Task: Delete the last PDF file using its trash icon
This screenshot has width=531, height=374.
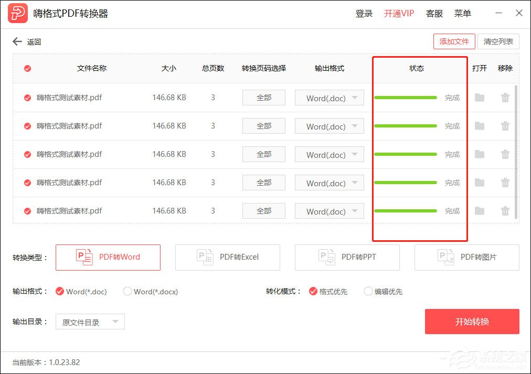Action: point(505,211)
